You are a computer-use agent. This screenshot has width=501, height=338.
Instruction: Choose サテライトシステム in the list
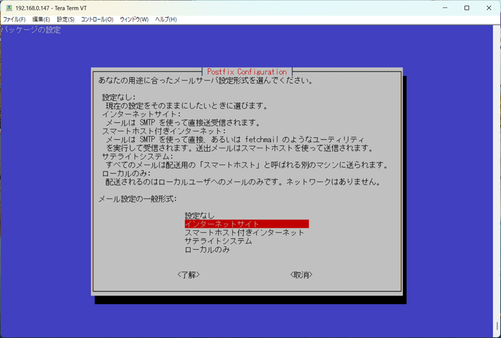218,241
